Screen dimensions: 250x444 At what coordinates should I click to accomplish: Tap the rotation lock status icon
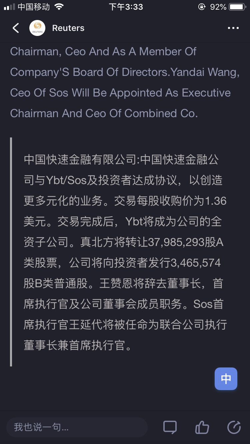pos(202,7)
